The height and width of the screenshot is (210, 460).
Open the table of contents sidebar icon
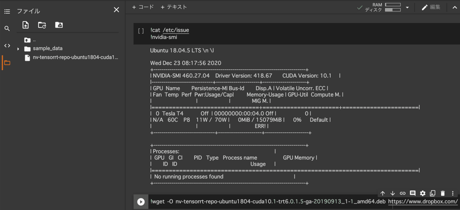click(7, 11)
